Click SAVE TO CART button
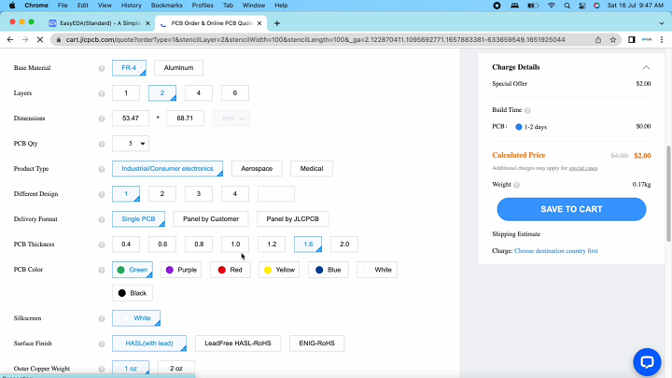Image resolution: width=672 pixels, height=378 pixels. [x=571, y=209]
